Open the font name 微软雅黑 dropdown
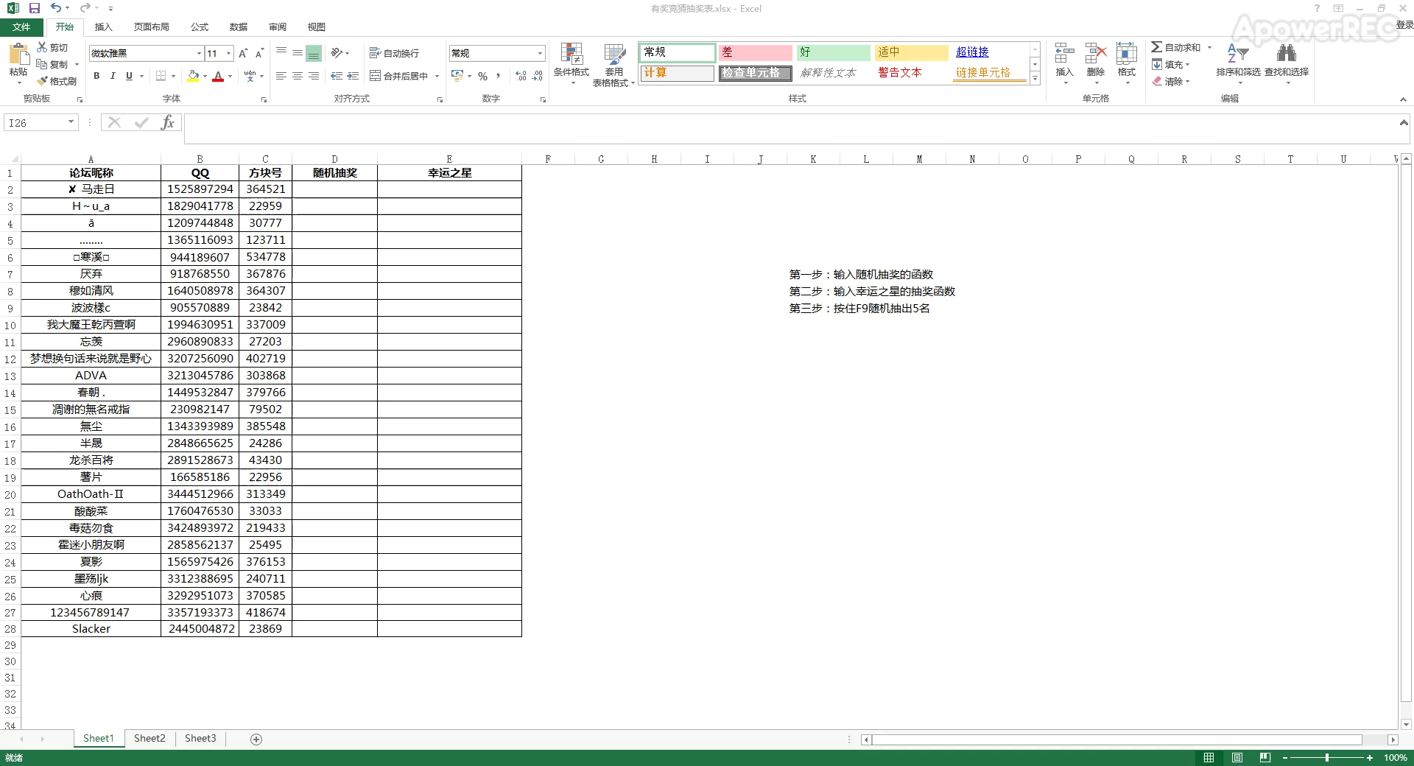Screen dimensions: 1414x766 199,53
